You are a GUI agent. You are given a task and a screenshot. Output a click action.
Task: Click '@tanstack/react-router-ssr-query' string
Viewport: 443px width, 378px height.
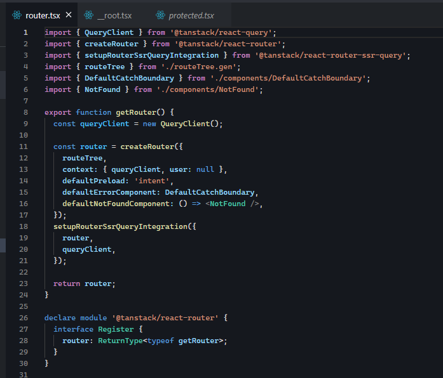[331, 55]
